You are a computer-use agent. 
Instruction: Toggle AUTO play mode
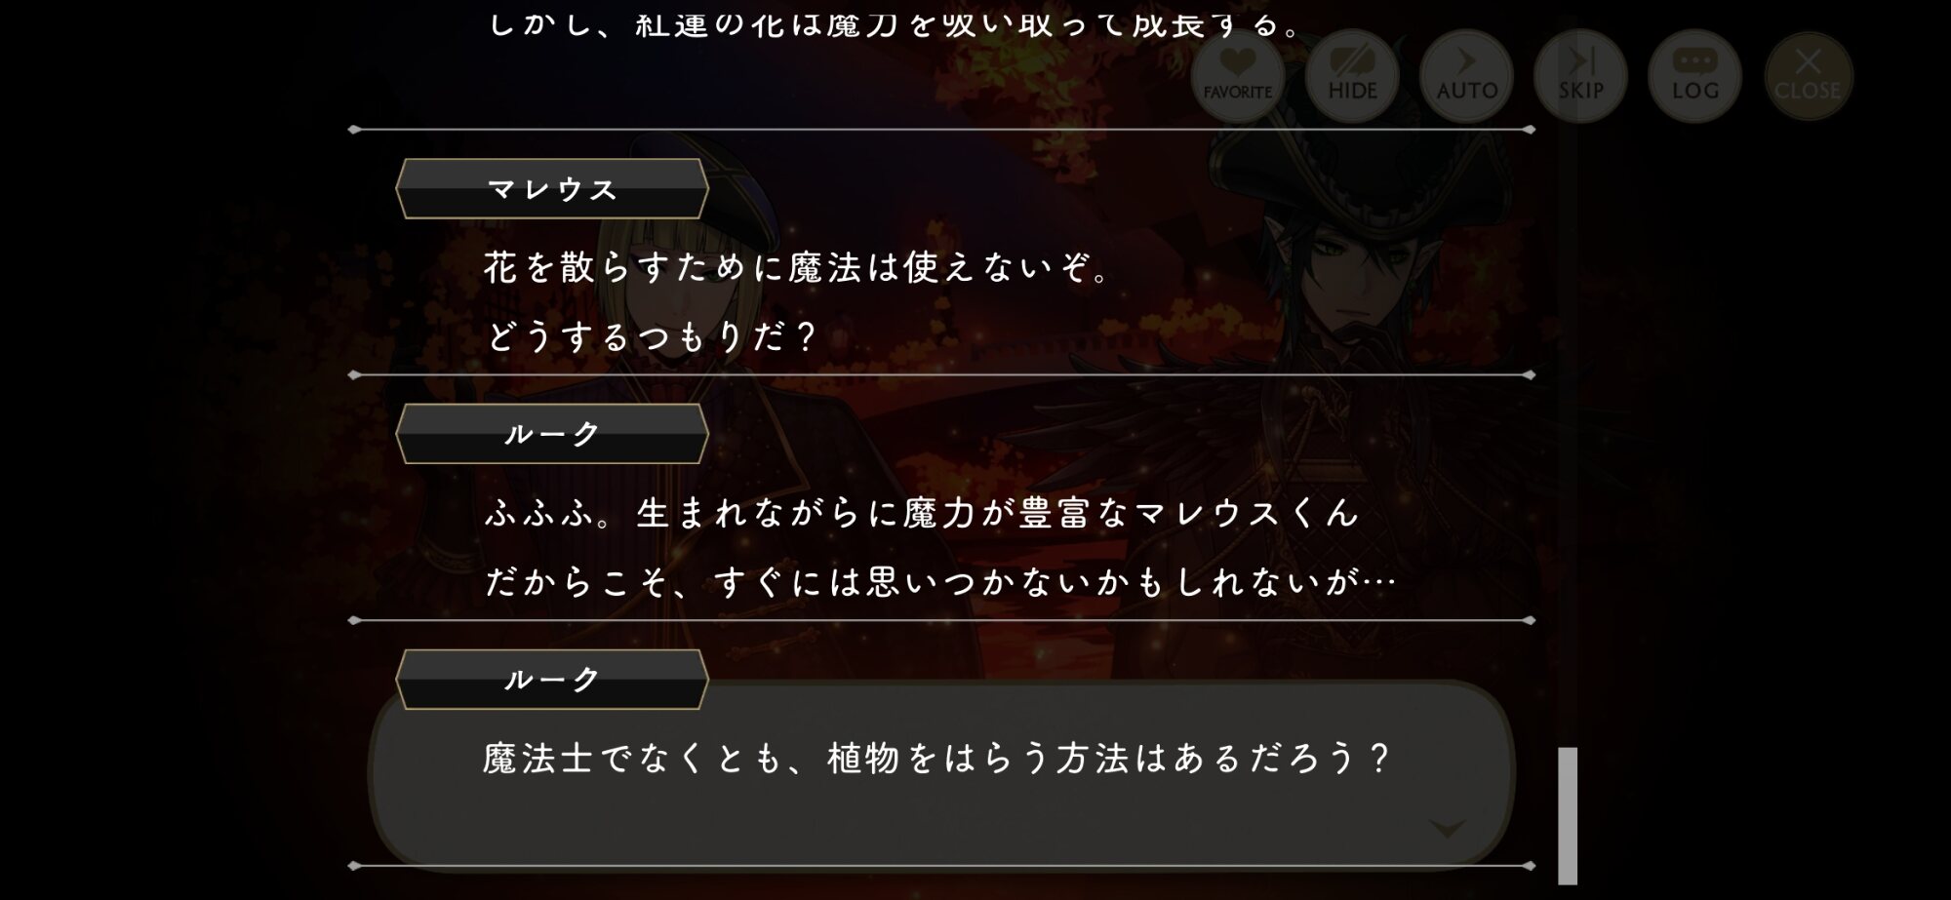[1466, 75]
